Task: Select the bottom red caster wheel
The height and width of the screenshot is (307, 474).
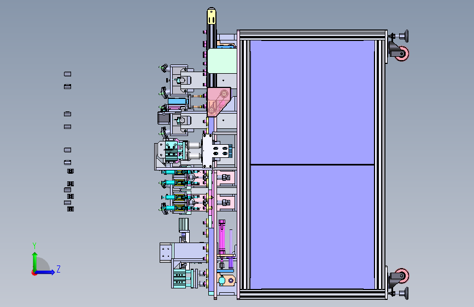Action: pos(403,275)
